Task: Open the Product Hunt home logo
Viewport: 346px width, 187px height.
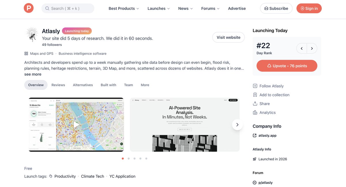Action: 29,8
